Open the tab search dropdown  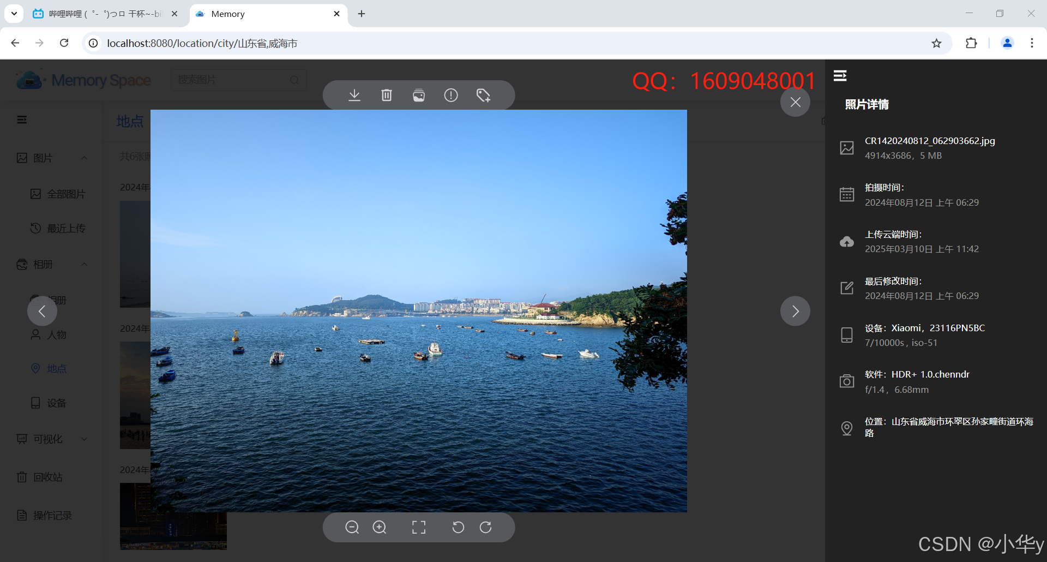[14, 14]
